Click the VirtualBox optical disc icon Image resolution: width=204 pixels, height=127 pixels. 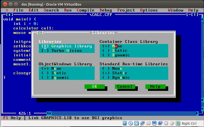tap(130, 123)
